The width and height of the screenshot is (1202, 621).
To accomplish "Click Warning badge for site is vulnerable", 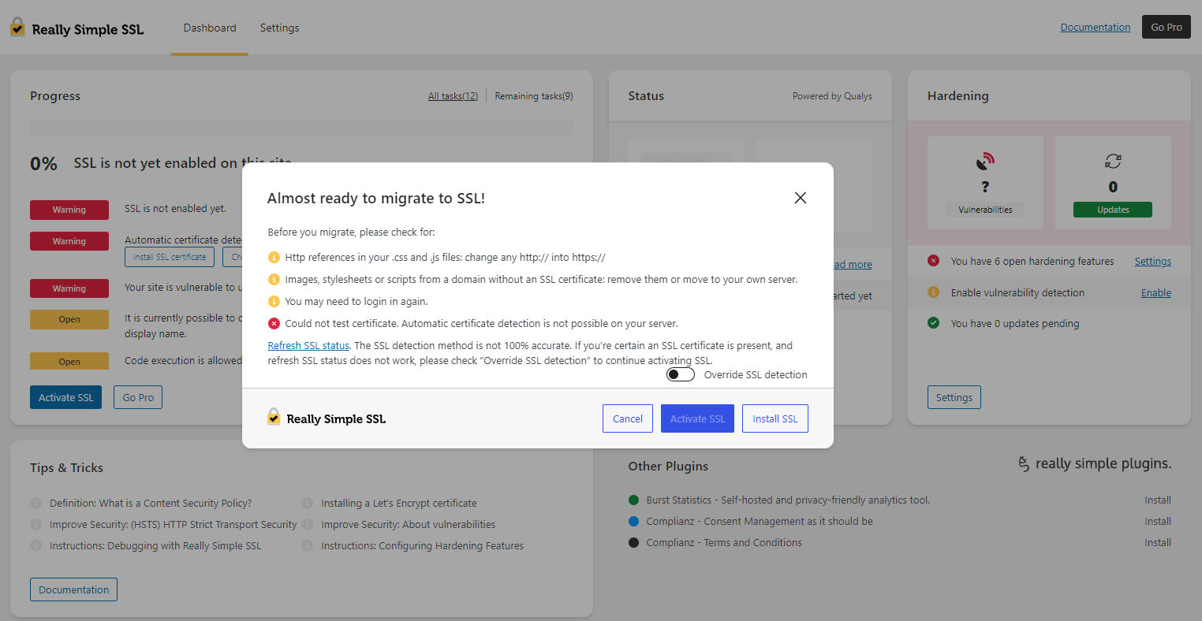I will tap(69, 288).
